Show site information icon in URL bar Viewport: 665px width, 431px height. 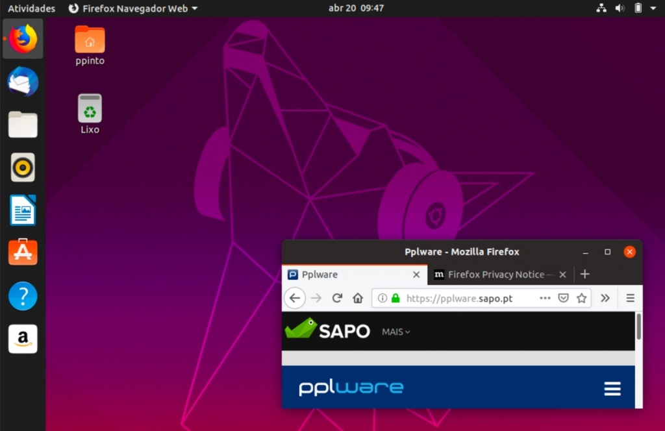click(382, 299)
